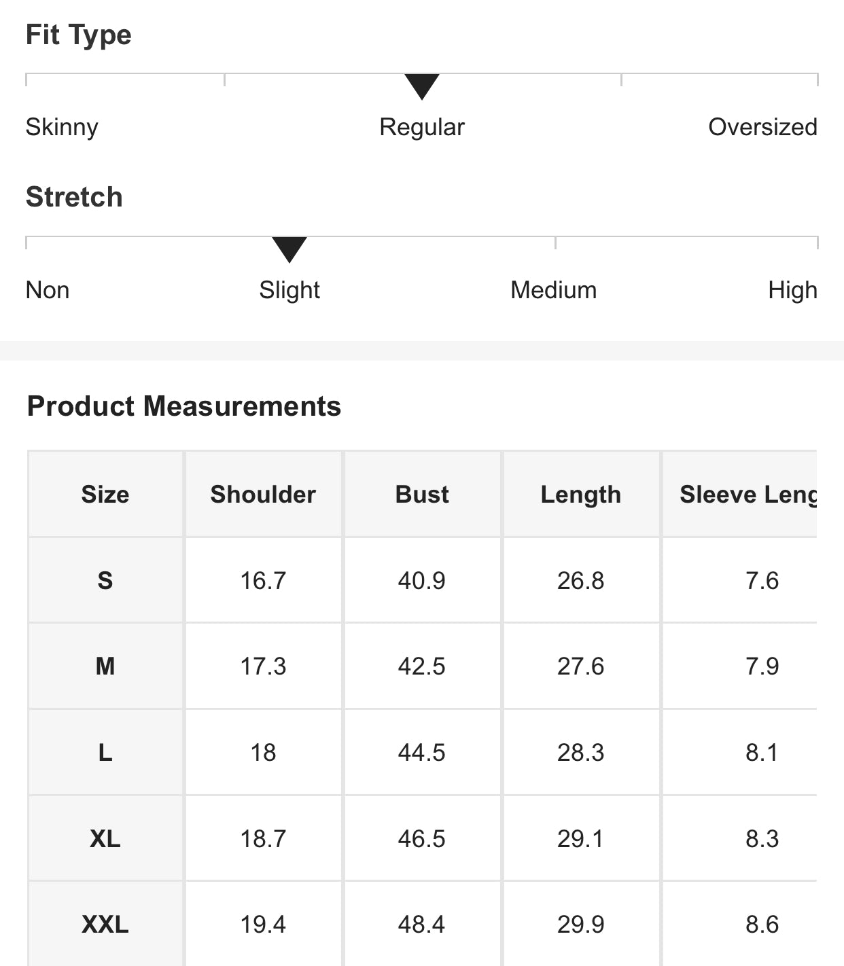Select the XXL size row label
This screenshot has height=966, width=844.
(105, 925)
